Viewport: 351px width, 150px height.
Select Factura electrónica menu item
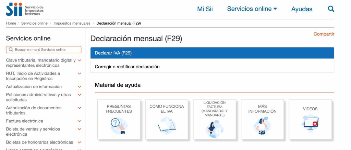click(24, 121)
